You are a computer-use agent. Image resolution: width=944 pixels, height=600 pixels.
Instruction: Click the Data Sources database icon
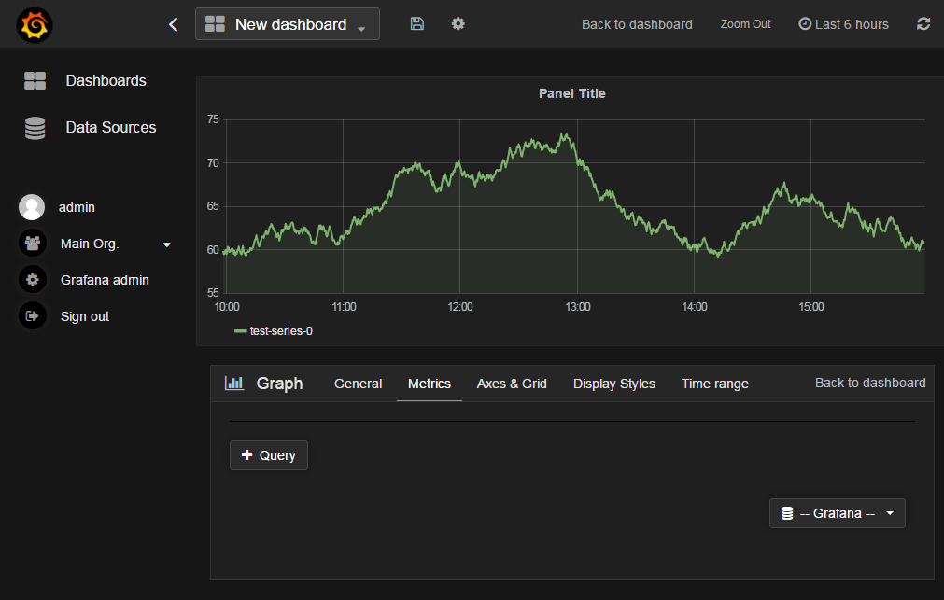coord(35,128)
